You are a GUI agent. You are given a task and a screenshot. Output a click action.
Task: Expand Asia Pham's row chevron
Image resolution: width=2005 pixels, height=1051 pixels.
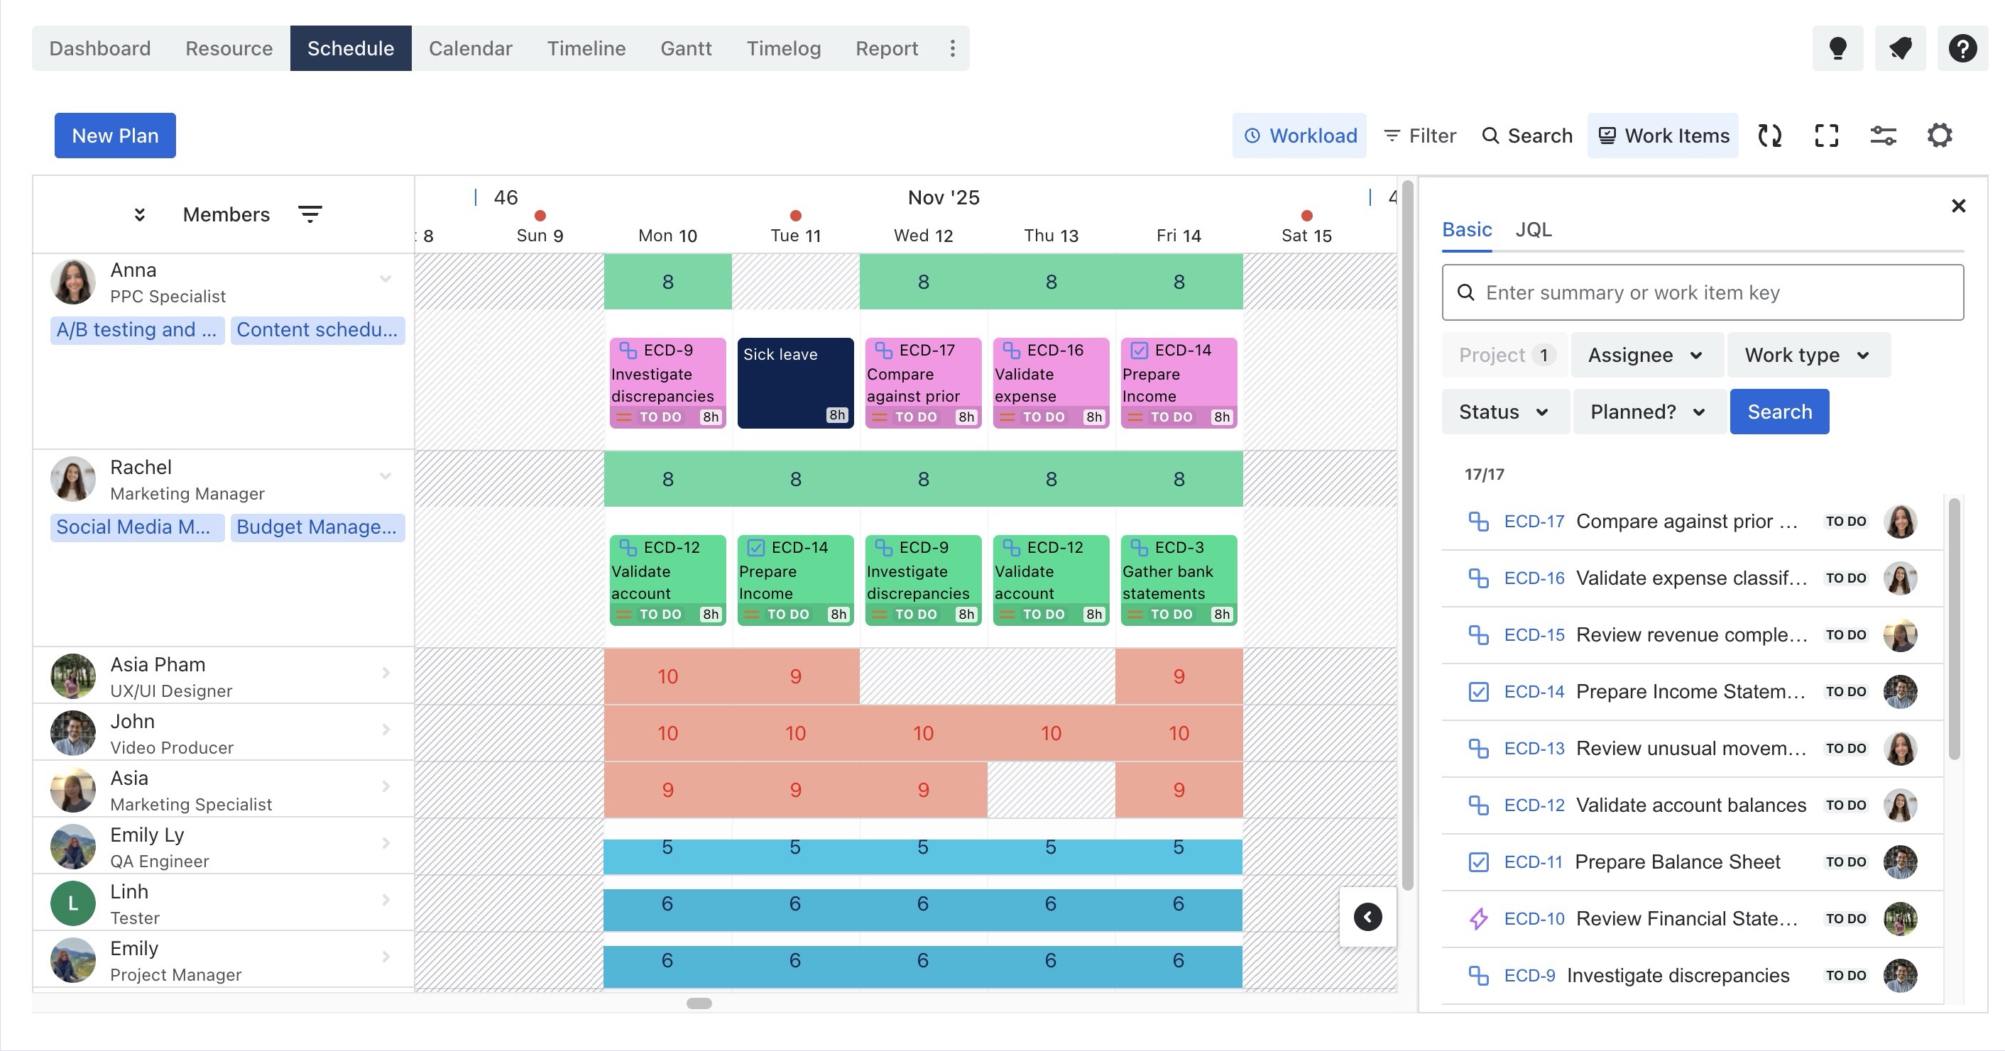point(385,673)
